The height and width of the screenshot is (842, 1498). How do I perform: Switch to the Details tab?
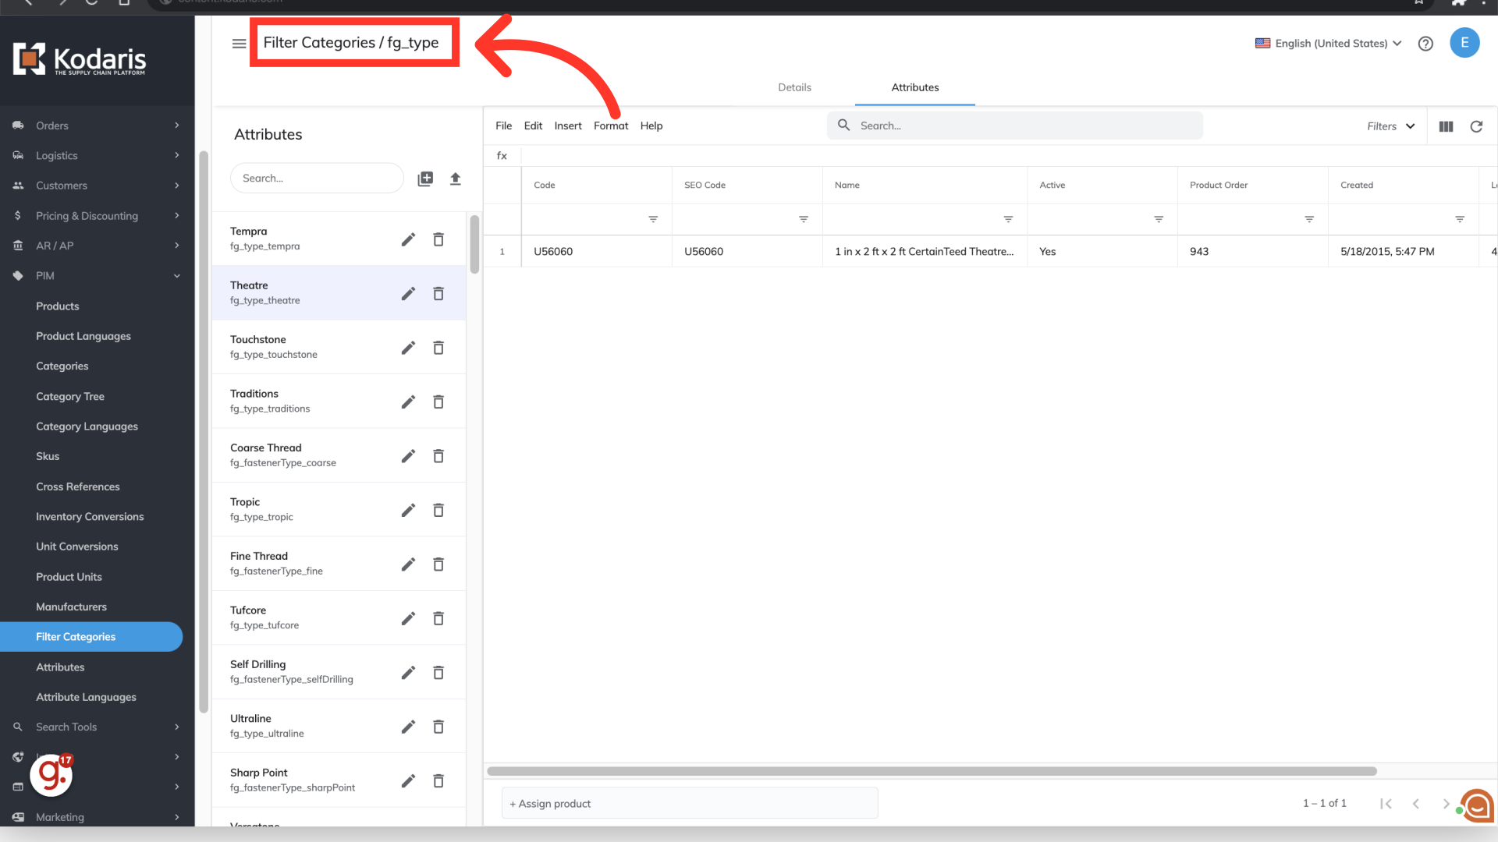794,87
